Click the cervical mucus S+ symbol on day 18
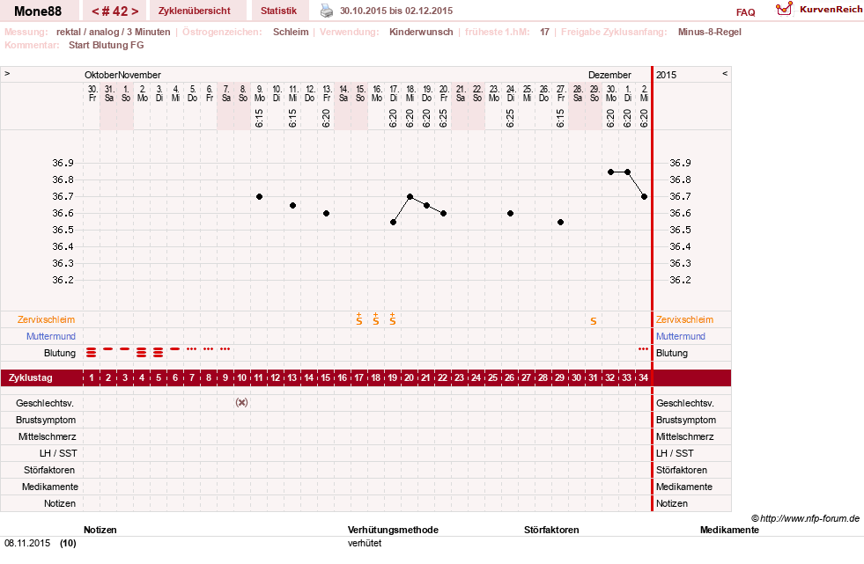864x564 pixels. coord(376,319)
